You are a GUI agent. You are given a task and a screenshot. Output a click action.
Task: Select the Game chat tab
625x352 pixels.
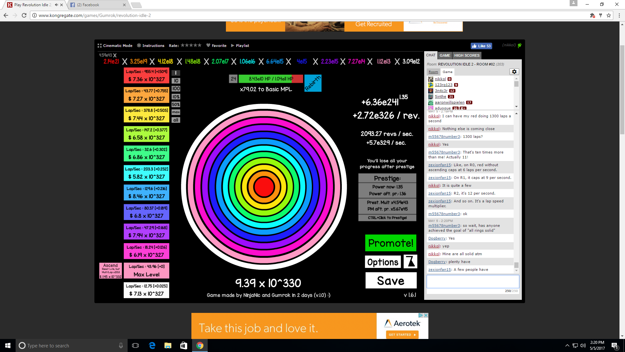pos(447,72)
